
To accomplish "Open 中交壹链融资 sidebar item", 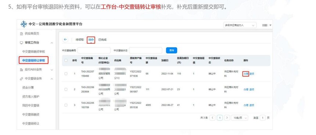I will click(x=30, y=114).
